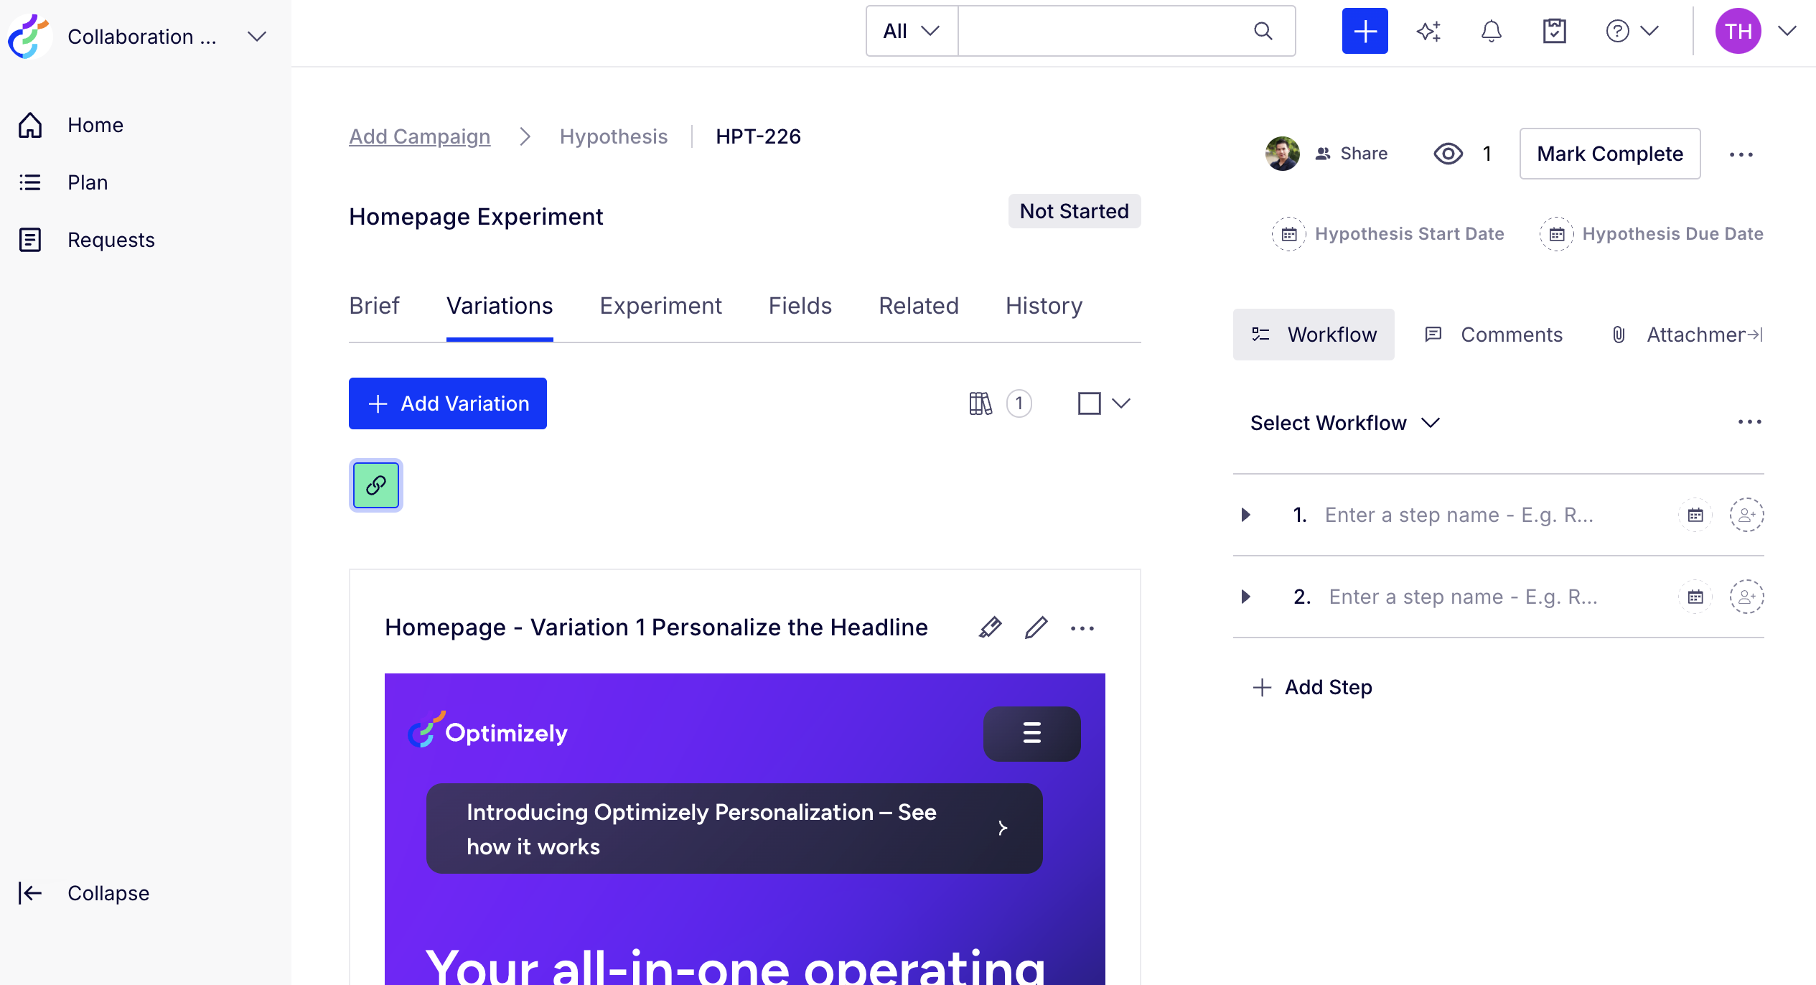The width and height of the screenshot is (1816, 985).
Task: Click the Hypothesis breadcrumb
Action: [614, 136]
